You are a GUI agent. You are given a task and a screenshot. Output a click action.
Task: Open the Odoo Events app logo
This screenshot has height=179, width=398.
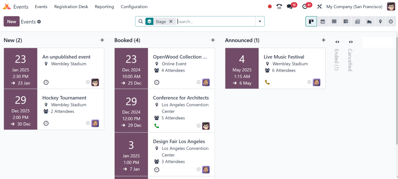tap(7, 7)
